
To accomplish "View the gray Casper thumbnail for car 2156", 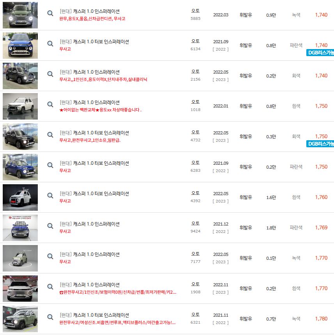I will (20, 76).
